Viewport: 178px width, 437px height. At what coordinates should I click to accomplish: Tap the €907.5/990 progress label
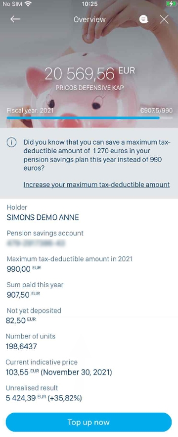[x=156, y=110]
